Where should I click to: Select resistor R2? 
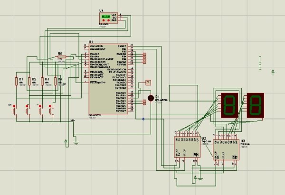point(29,81)
